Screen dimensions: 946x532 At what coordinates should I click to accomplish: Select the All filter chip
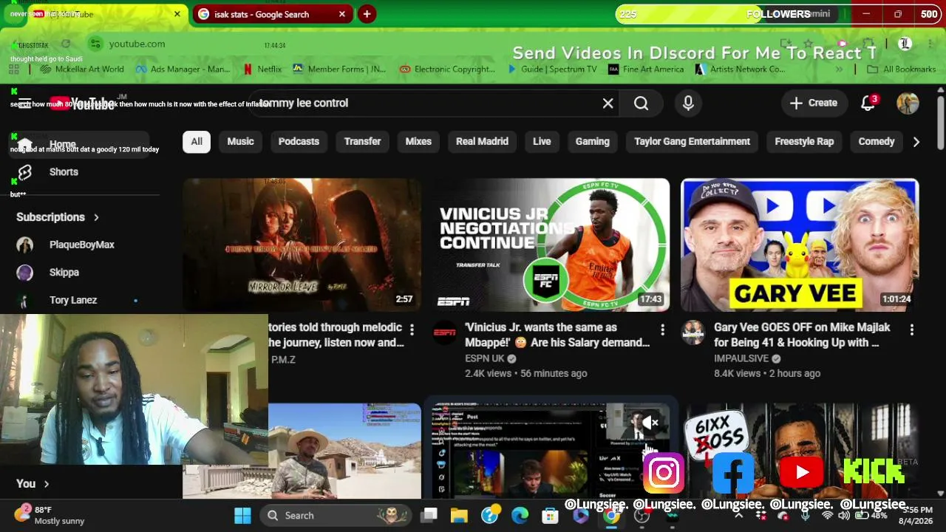197,142
